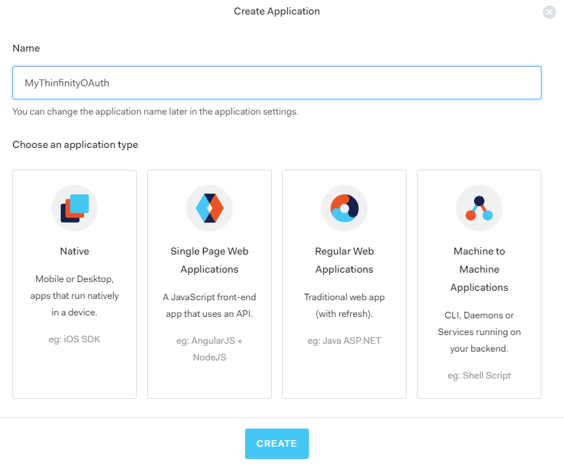Click the "Mobile or Desktop" description text
564x467 pixels.
coord(75,295)
